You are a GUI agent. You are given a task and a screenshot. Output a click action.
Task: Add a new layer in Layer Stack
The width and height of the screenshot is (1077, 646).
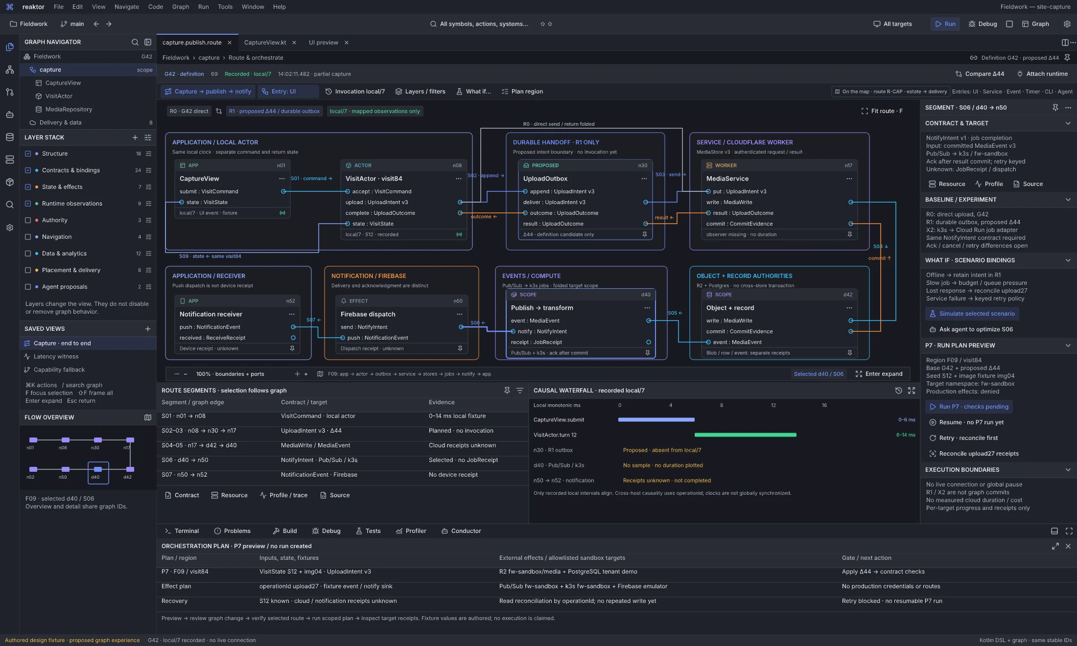135,138
